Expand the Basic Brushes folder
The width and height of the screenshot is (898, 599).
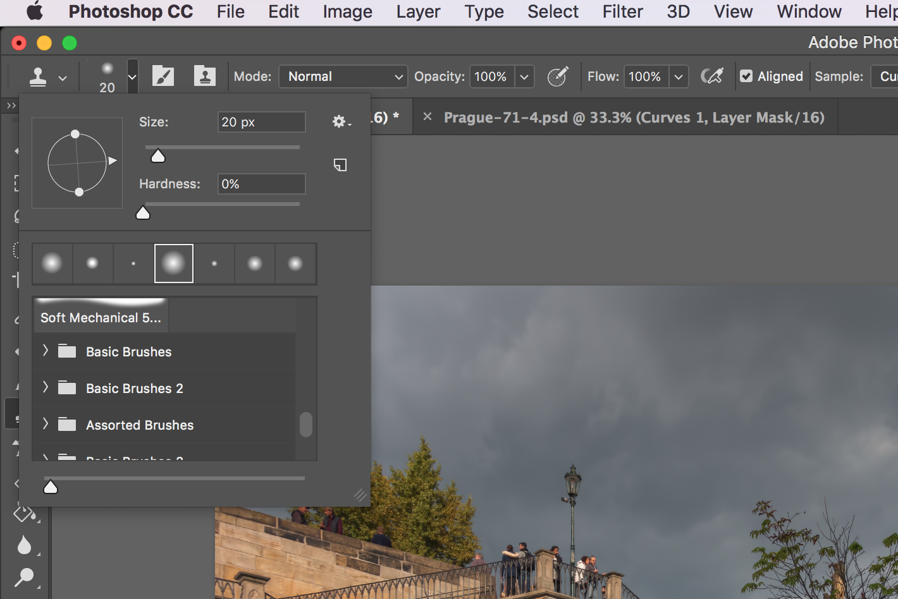(x=46, y=351)
